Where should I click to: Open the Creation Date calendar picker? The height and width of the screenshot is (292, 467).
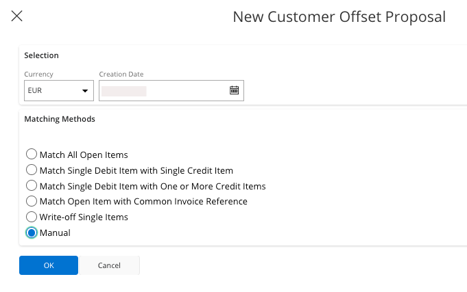tap(234, 90)
